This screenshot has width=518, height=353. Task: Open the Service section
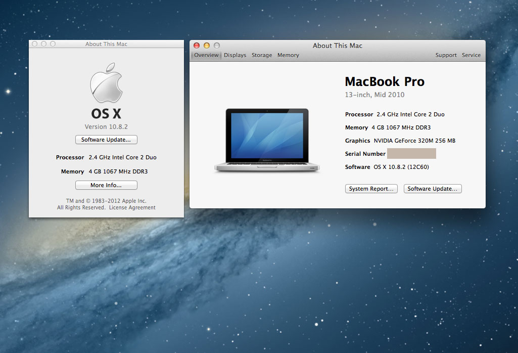[471, 55]
